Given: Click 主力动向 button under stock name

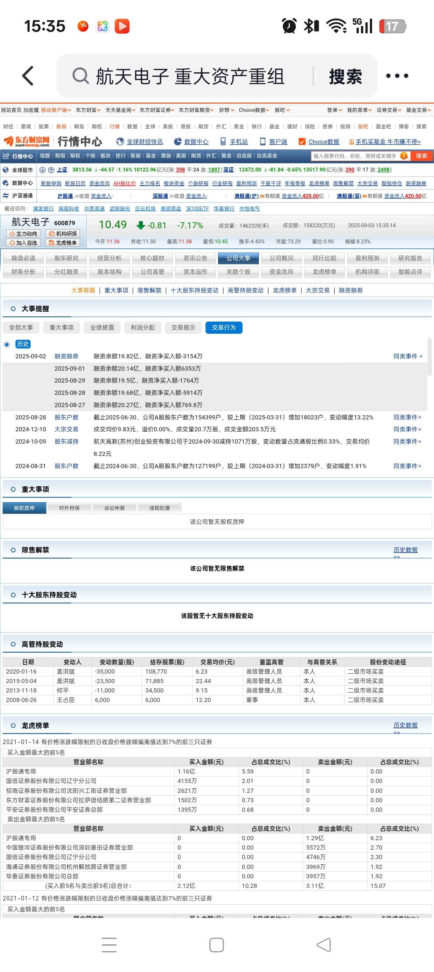Looking at the screenshot, I should tap(23, 234).
